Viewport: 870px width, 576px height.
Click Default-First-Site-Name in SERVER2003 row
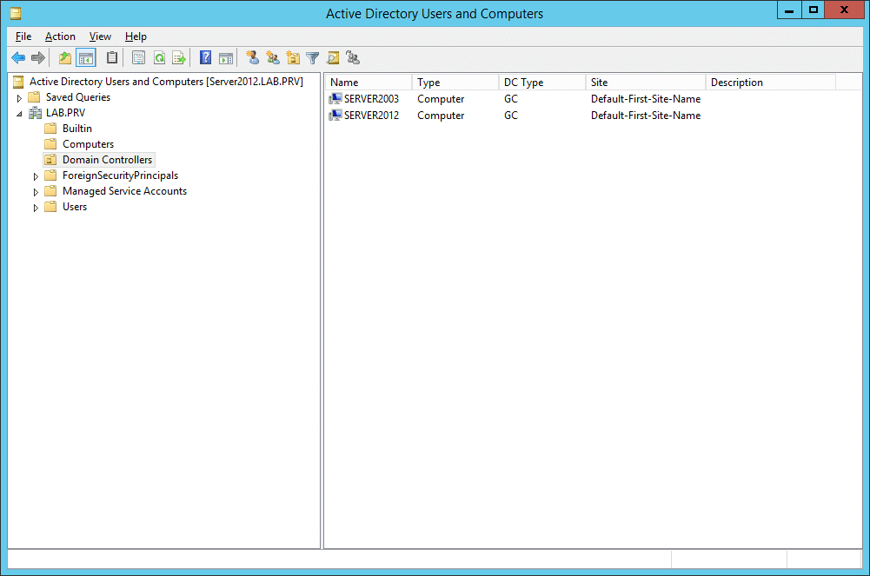[646, 99]
